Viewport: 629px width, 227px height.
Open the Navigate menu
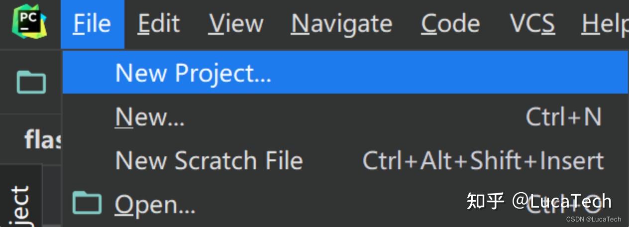coord(341,24)
